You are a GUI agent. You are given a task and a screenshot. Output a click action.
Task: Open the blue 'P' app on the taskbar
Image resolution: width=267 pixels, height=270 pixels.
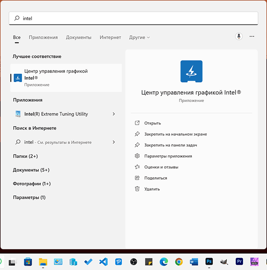[x=118, y=262]
